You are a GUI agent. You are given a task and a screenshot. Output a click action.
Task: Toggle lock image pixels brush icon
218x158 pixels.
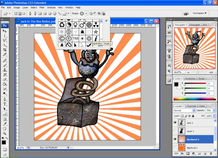coord(186,116)
